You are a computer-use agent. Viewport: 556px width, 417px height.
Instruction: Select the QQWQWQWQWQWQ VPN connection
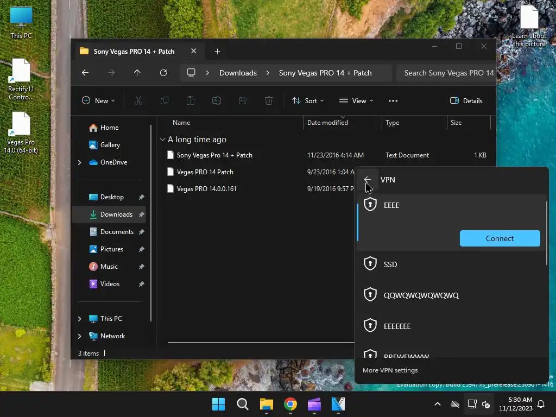pyautogui.click(x=451, y=295)
